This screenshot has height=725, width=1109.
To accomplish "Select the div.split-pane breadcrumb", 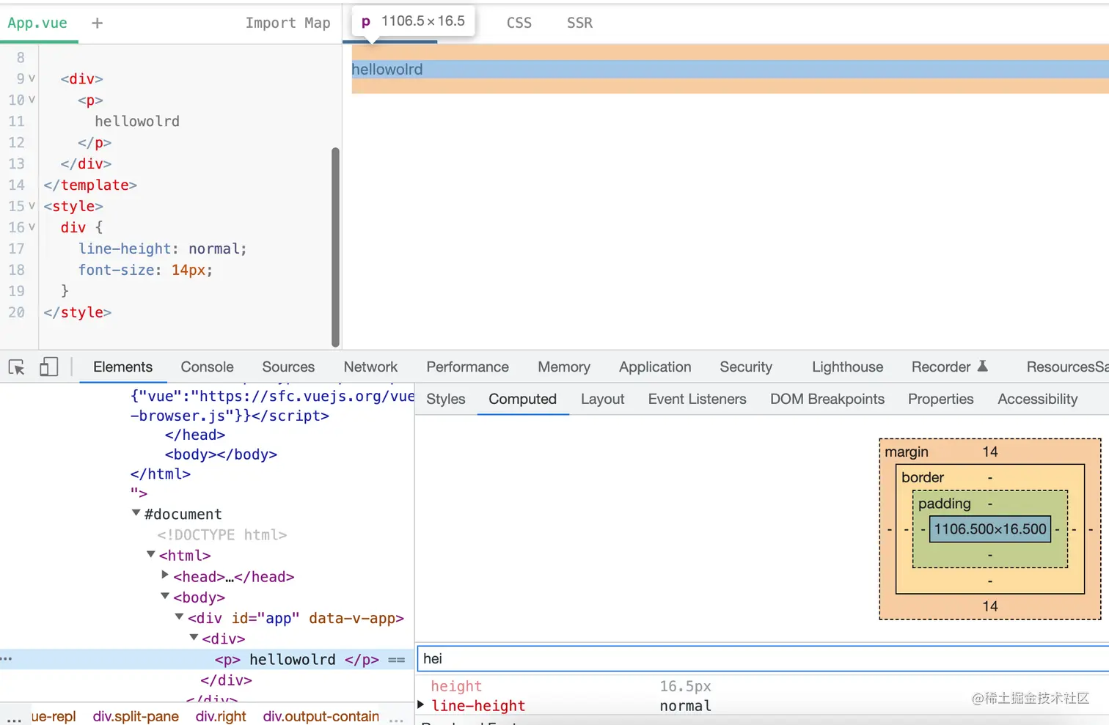I will (x=136, y=716).
